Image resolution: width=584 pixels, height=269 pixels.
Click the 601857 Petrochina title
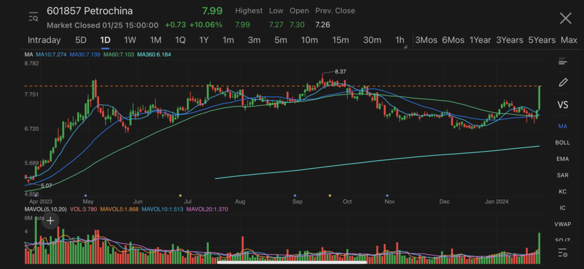(x=90, y=11)
